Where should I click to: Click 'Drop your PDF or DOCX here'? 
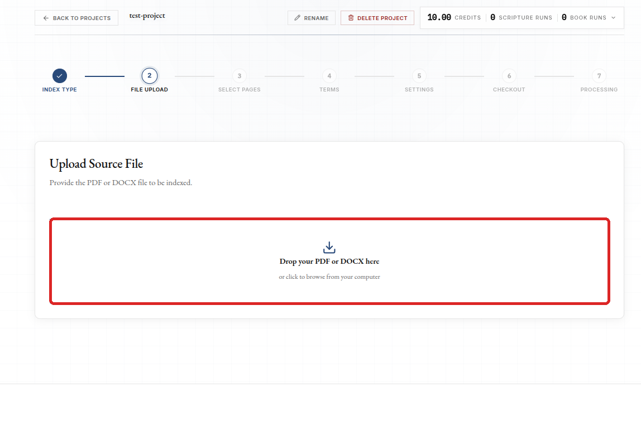click(329, 261)
